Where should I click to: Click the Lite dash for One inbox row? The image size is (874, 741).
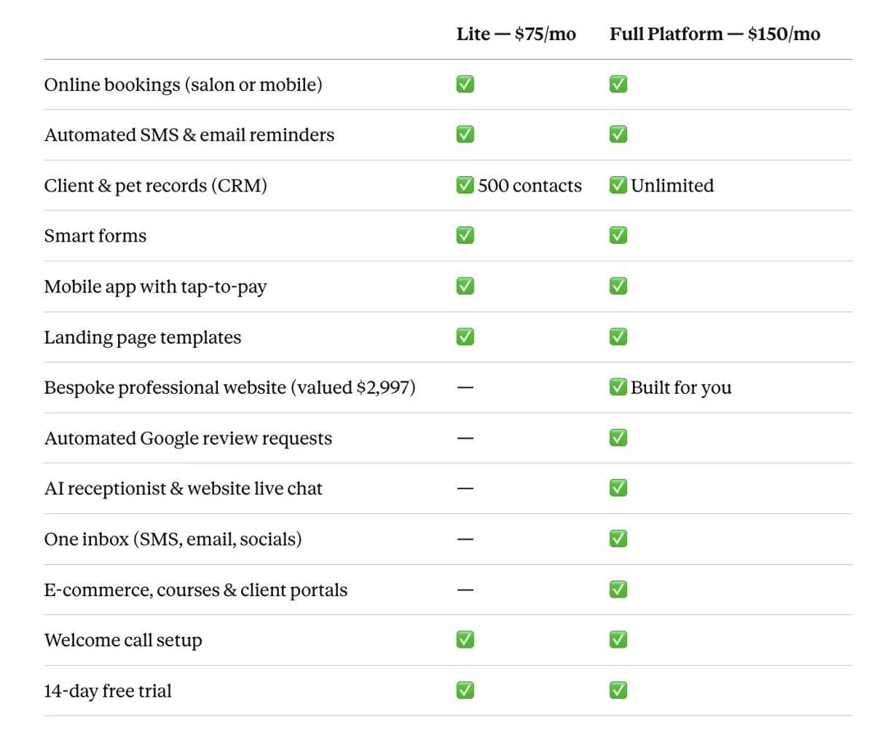(x=465, y=539)
